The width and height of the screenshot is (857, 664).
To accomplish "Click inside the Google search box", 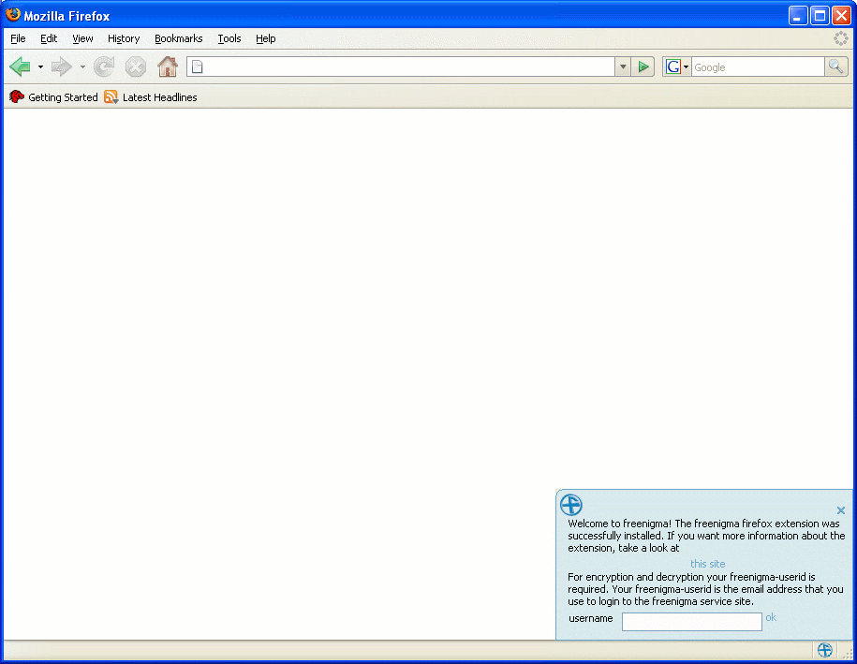I will click(758, 67).
